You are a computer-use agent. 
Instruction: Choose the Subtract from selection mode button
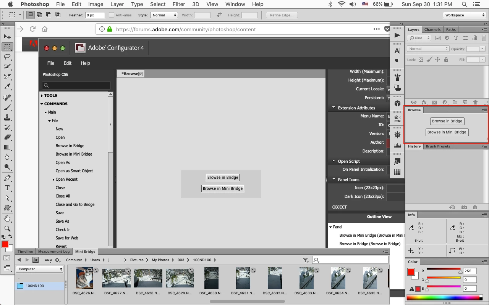point(49,15)
